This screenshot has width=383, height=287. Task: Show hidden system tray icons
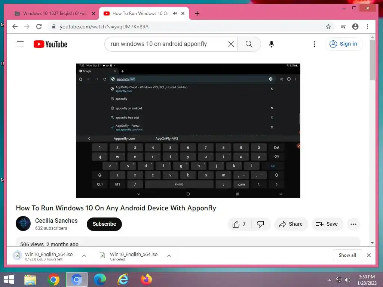(330, 280)
